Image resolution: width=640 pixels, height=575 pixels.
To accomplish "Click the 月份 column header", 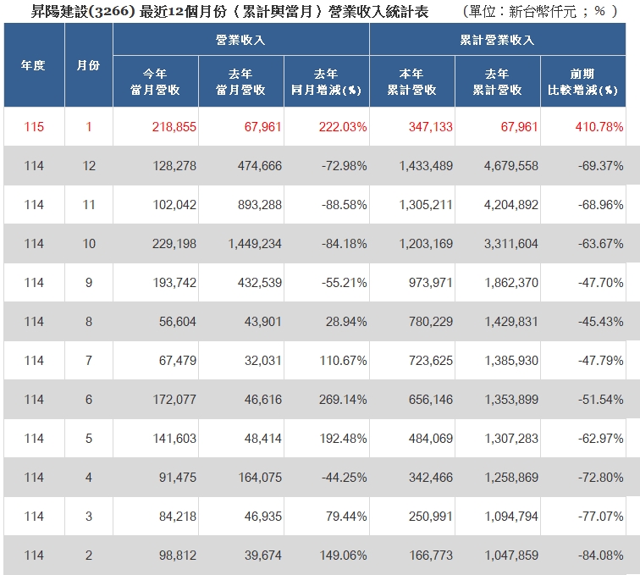I will 88,65.
